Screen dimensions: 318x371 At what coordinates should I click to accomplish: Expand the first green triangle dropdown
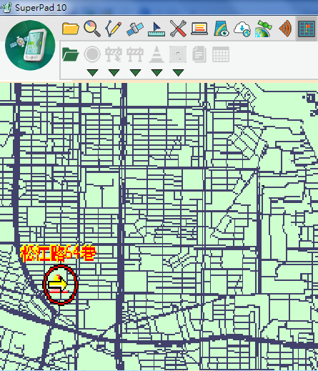click(x=93, y=73)
